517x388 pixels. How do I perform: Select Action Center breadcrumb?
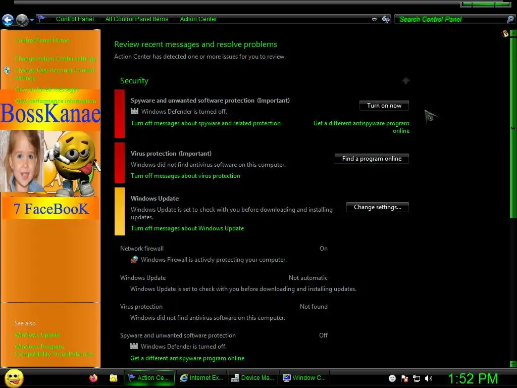coord(198,19)
